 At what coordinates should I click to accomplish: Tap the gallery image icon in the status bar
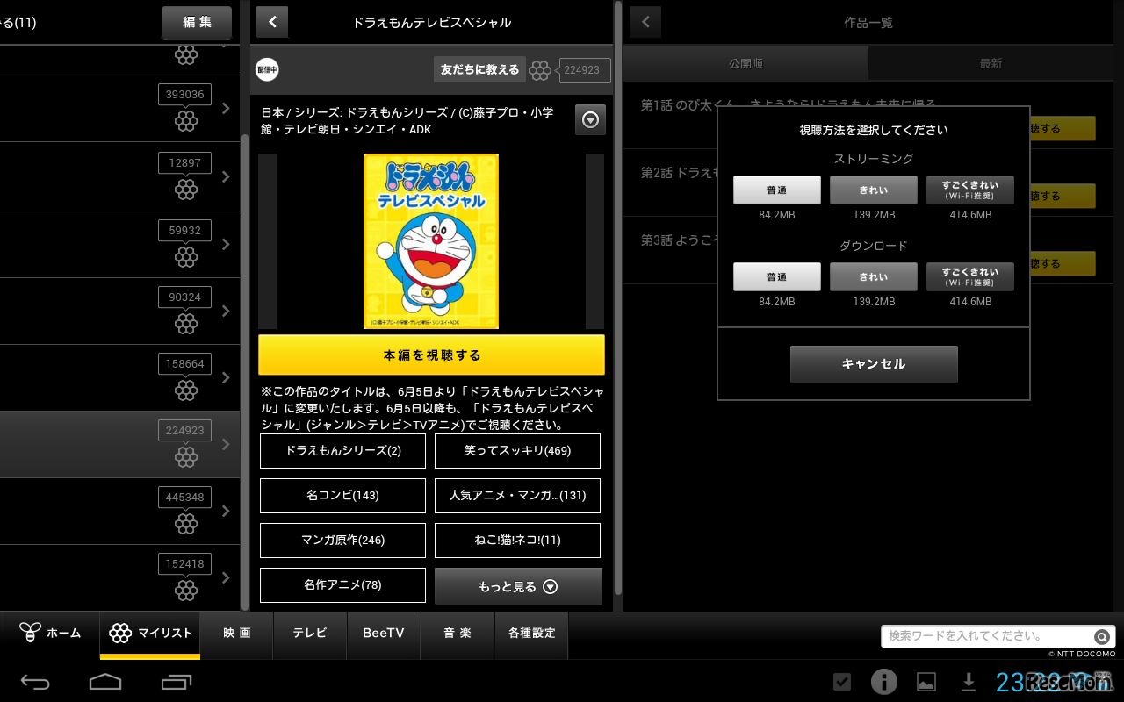pyautogui.click(x=926, y=682)
